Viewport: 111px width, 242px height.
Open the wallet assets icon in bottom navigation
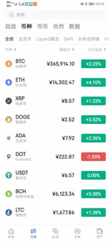coord(100,231)
